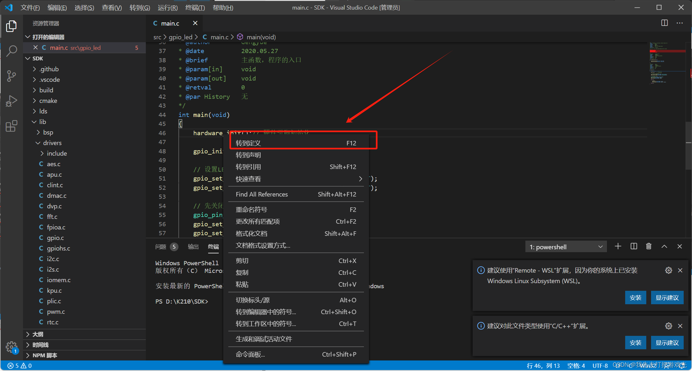Image resolution: width=692 pixels, height=371 pixels.
Task: Open gear settings on Remote-WSL notification
Action: pyautogui.click(x=668, y=270)
